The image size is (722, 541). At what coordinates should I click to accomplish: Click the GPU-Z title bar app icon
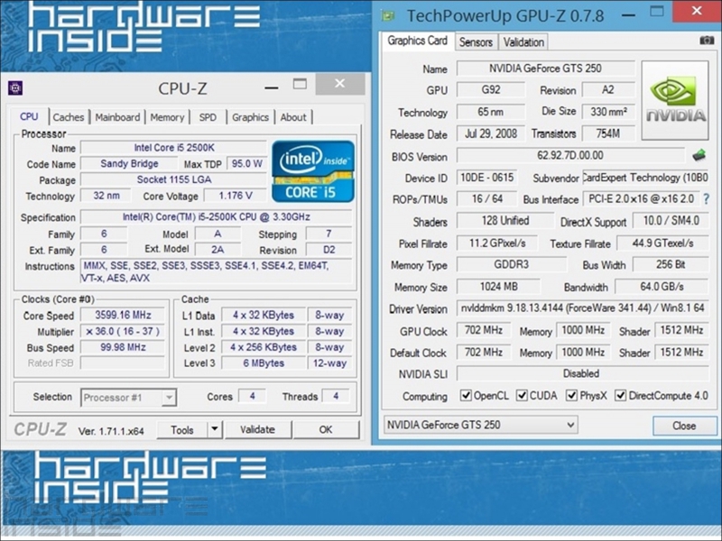click(x=388, y=15)
